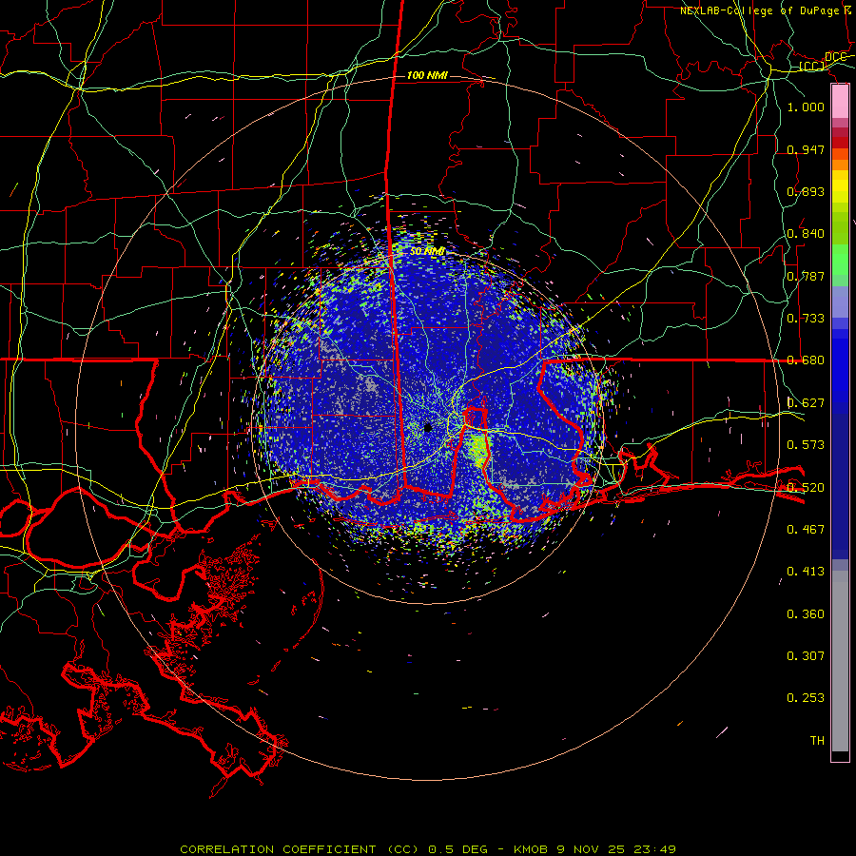Click the TH threshold label on scale
Viewport: 856px width, 856px height.
click(817, 741)
